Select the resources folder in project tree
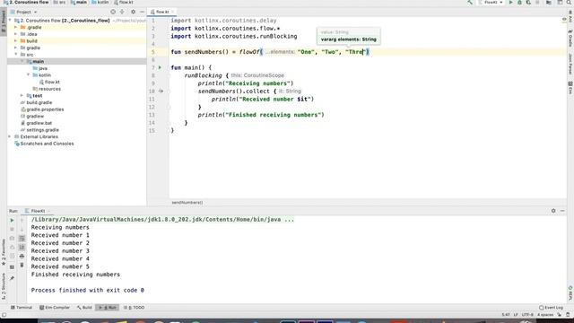This screenshot has height=323, width=574. coord(49,89)
